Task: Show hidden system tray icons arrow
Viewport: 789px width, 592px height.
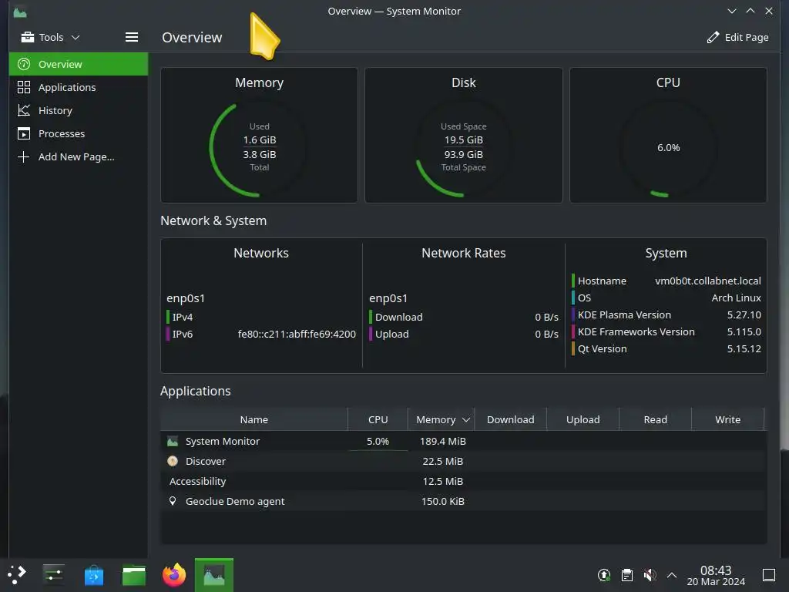Action: (x=672, y=575)
